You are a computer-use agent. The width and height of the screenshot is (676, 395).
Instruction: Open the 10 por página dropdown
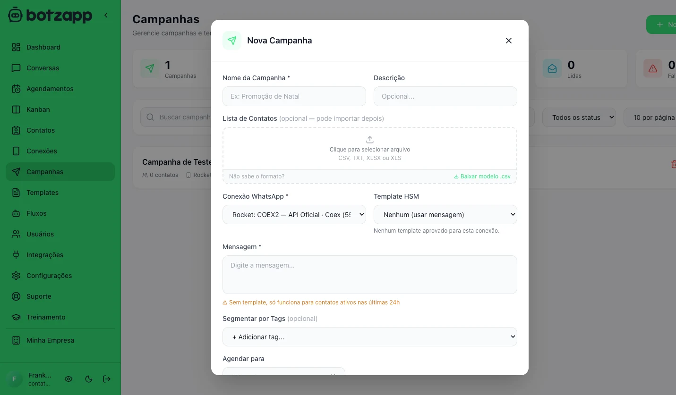click(650, 118)
